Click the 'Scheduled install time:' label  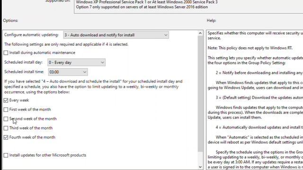24,72
